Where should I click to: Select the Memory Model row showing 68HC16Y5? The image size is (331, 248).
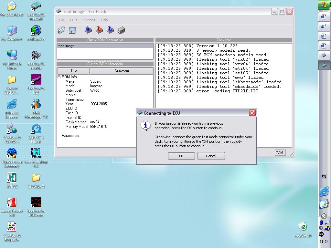[x=96, y=127]
